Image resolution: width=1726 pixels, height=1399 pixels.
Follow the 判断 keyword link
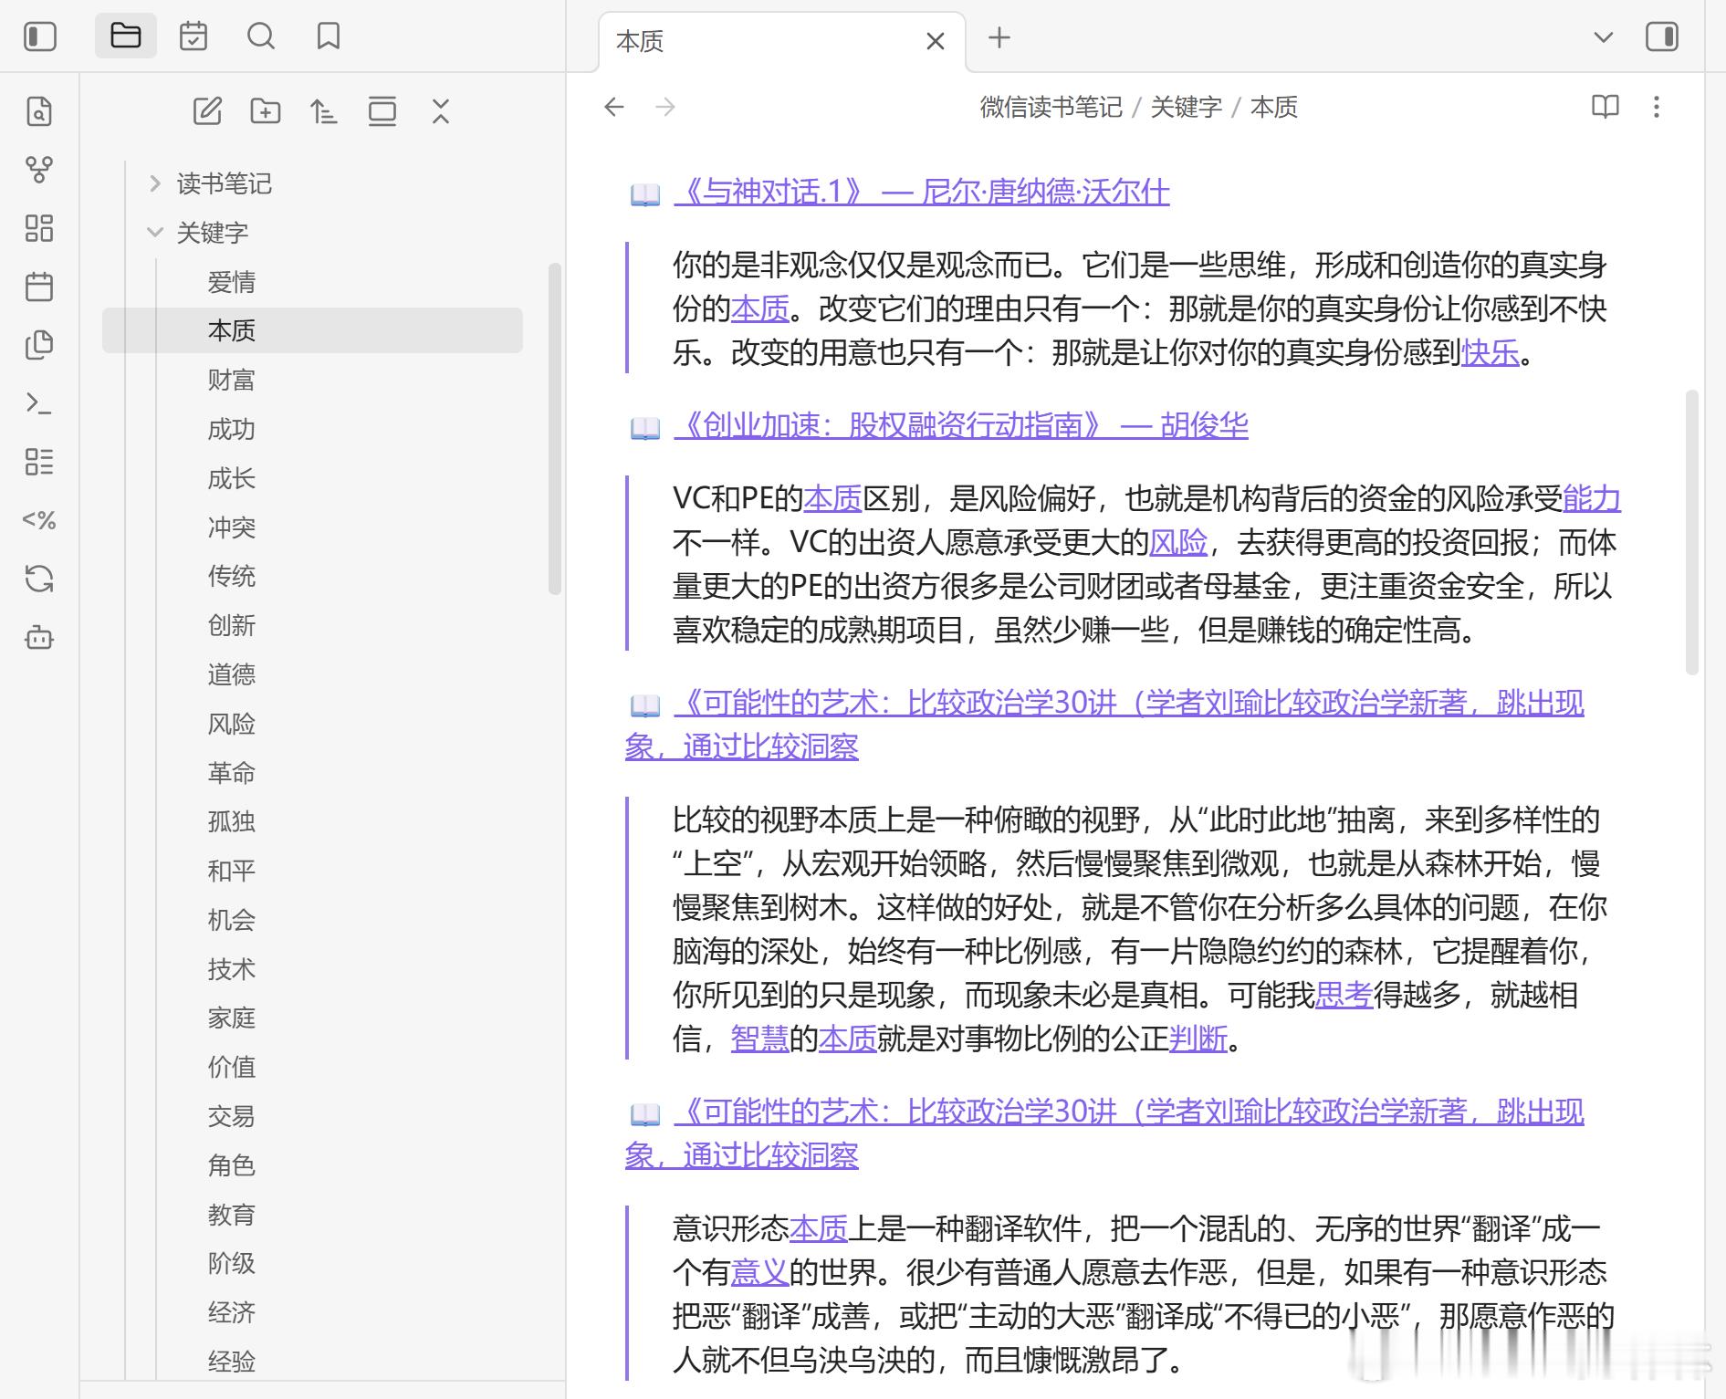1198,1039
